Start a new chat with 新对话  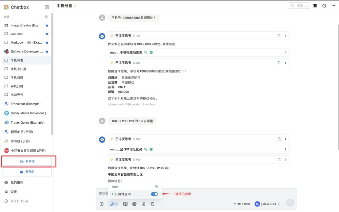pyautogui.click(x=27, y=162)
